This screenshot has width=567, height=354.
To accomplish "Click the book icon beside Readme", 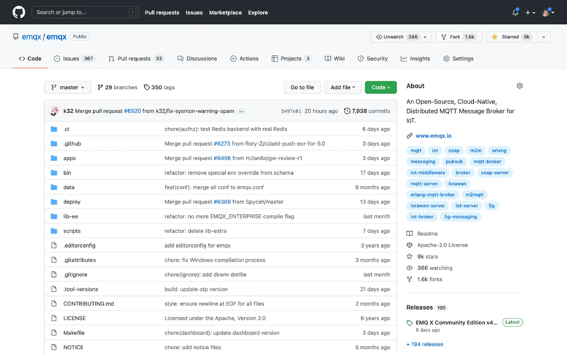I will pos(410,233).
